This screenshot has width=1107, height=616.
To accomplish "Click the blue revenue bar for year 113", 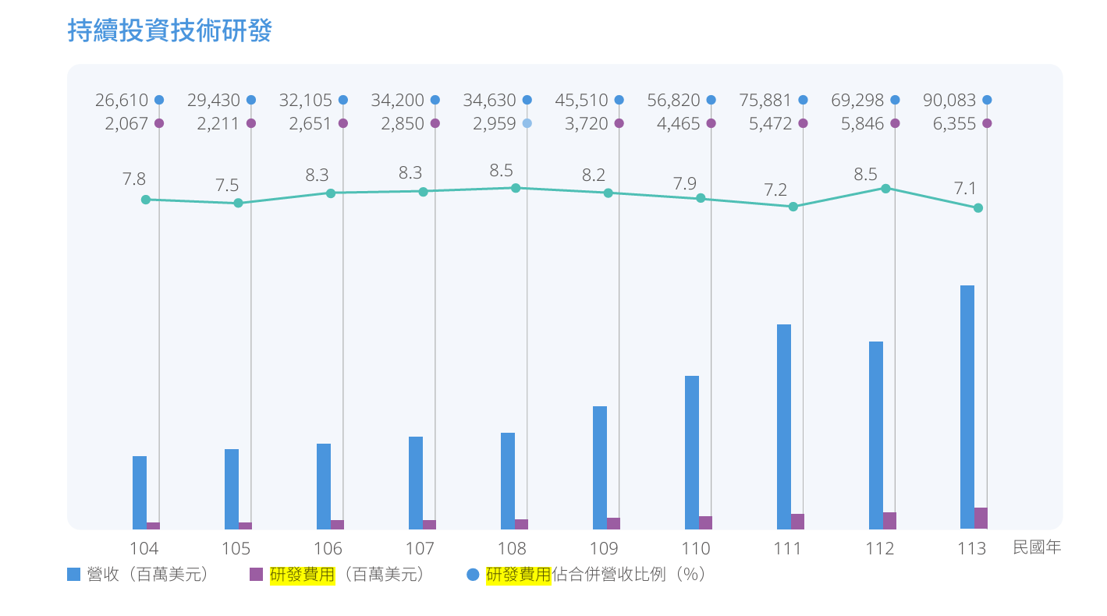I will [x=967, y=405].
